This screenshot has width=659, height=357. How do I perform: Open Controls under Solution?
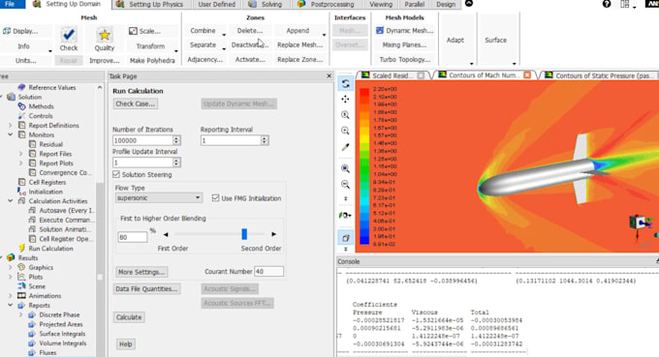41,116
